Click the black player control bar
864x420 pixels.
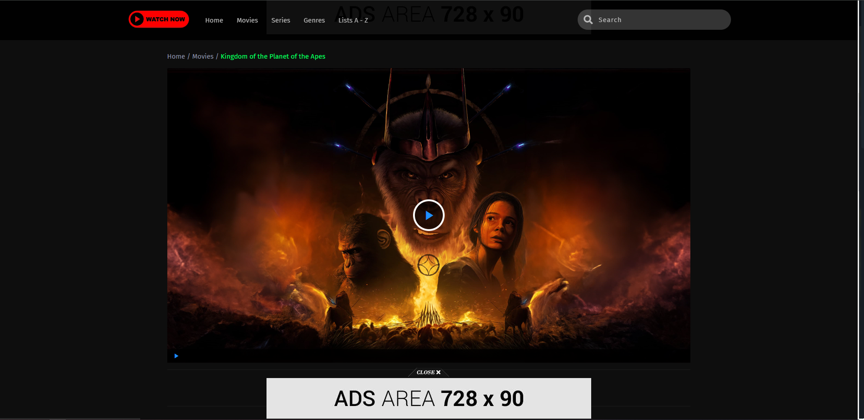(428, 356)
